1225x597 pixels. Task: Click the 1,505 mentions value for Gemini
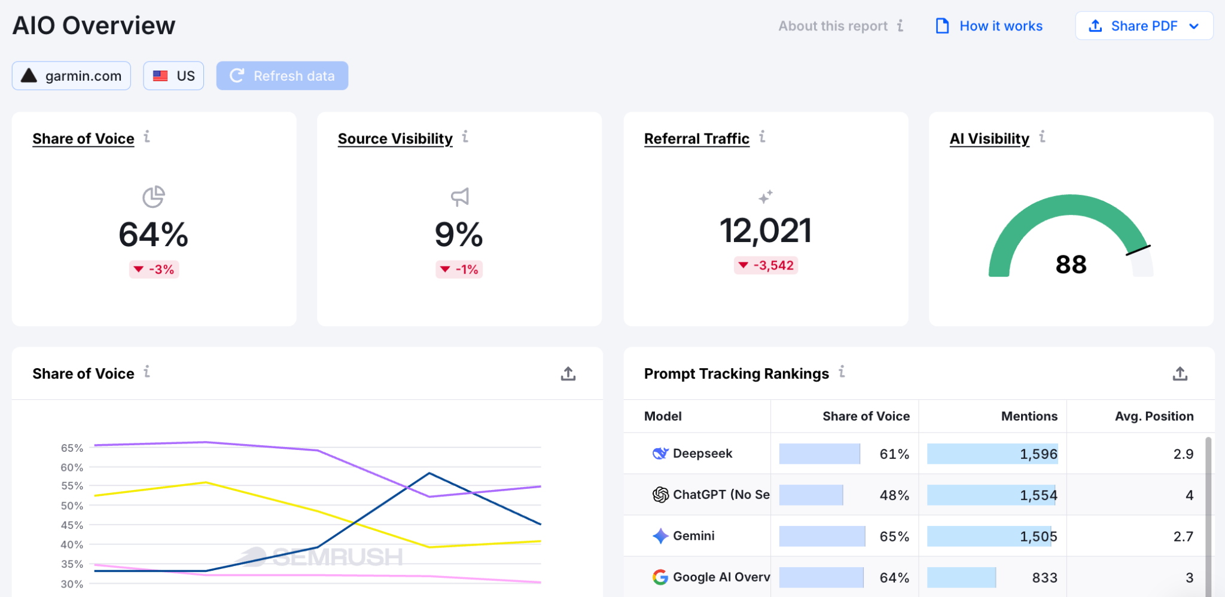tap(1038, 537)
